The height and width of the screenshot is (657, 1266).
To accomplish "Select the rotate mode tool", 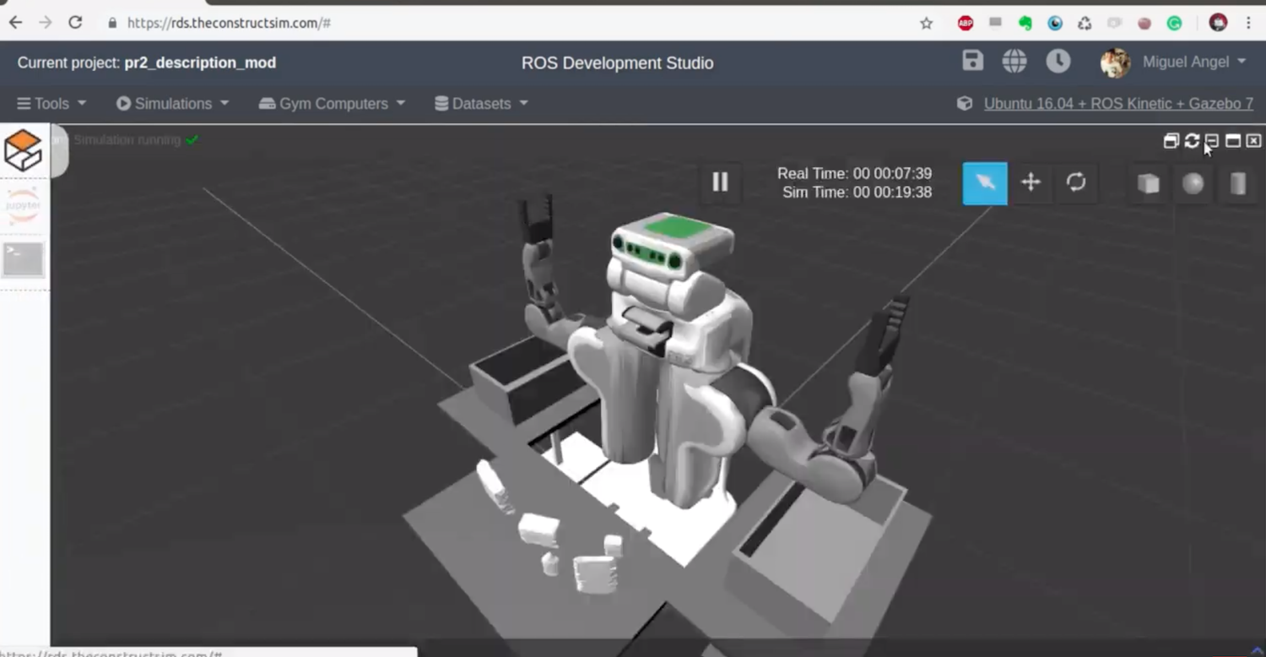I will coord(1076,182).
